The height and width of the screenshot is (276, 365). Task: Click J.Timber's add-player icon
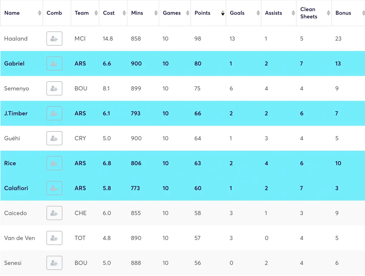point(54,113)
